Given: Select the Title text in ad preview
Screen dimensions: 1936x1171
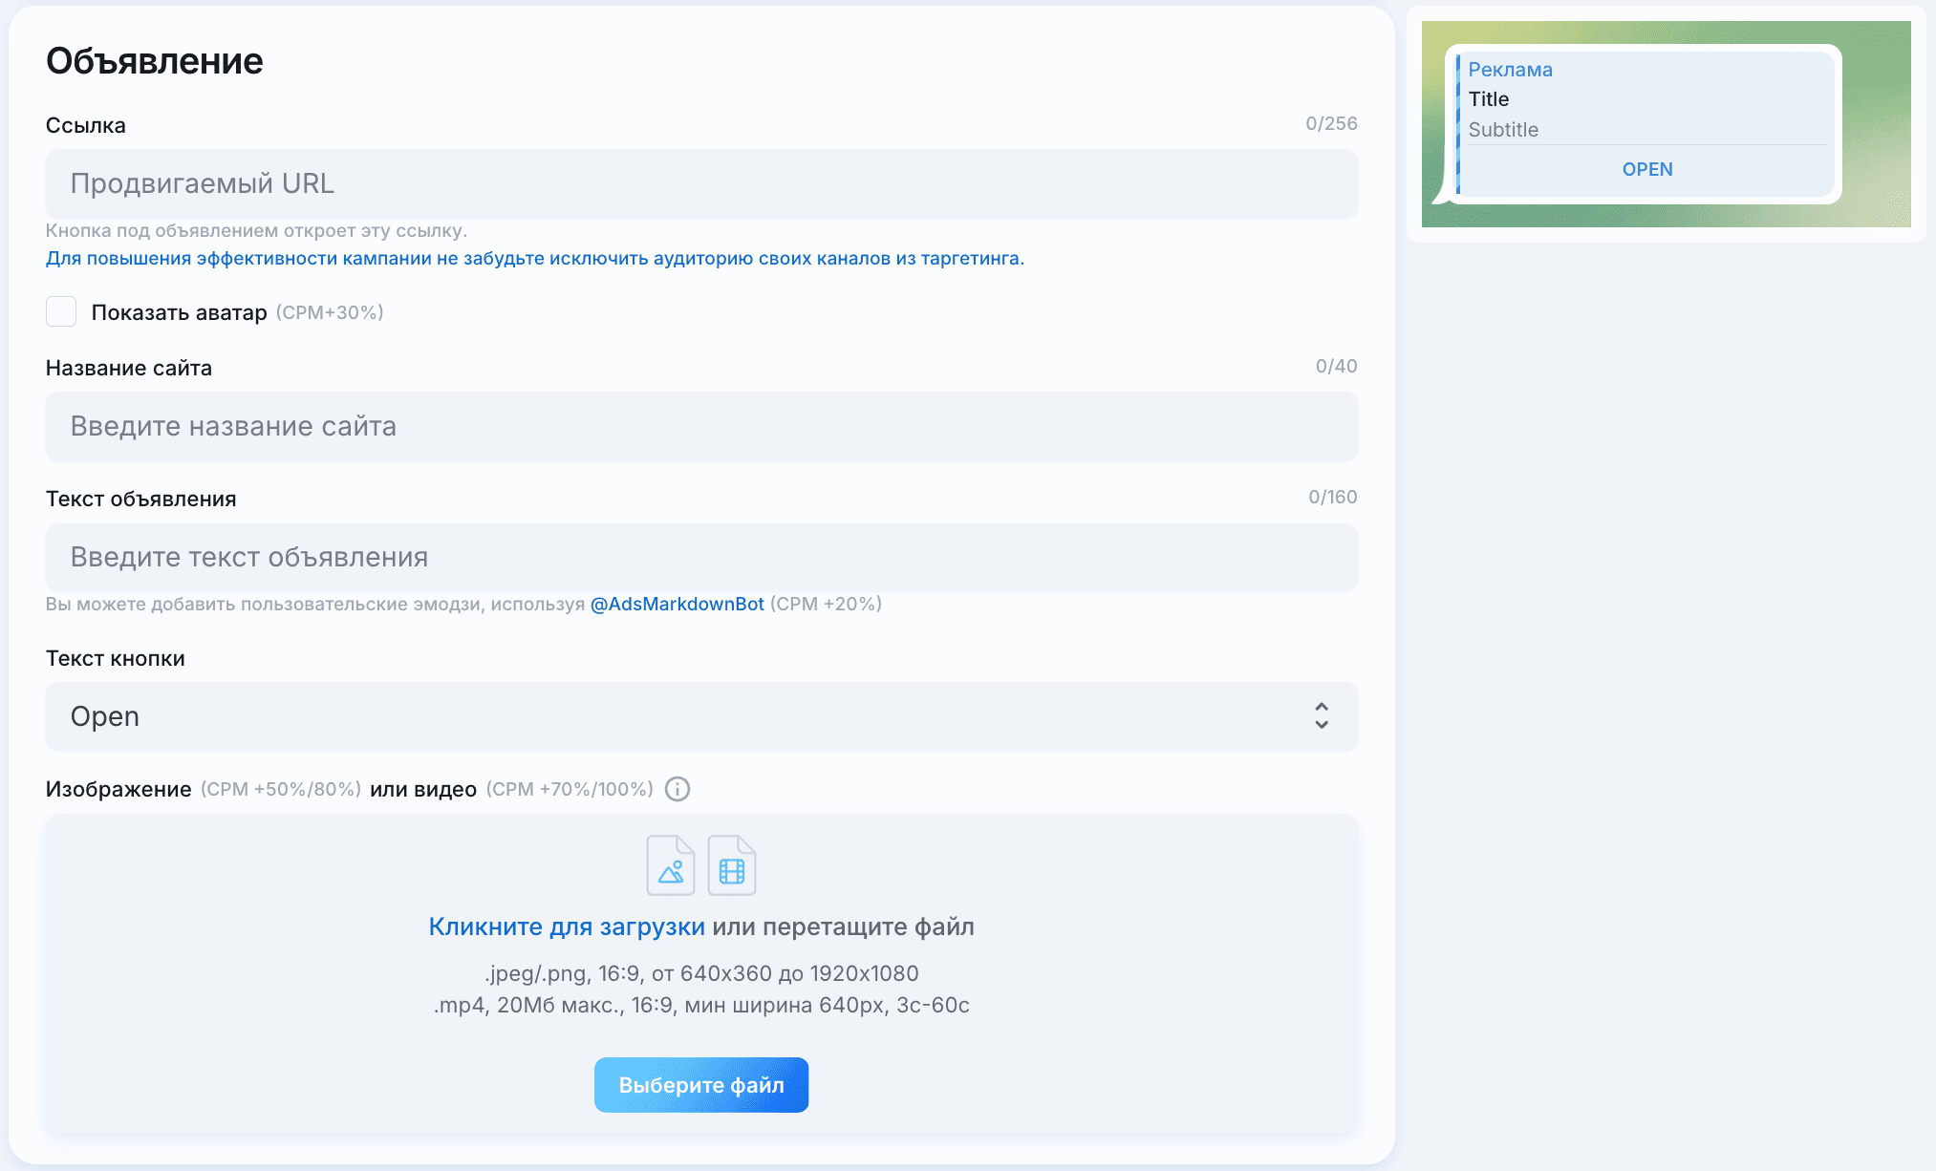Looking at the screenshot, I should coord(1489,99).
